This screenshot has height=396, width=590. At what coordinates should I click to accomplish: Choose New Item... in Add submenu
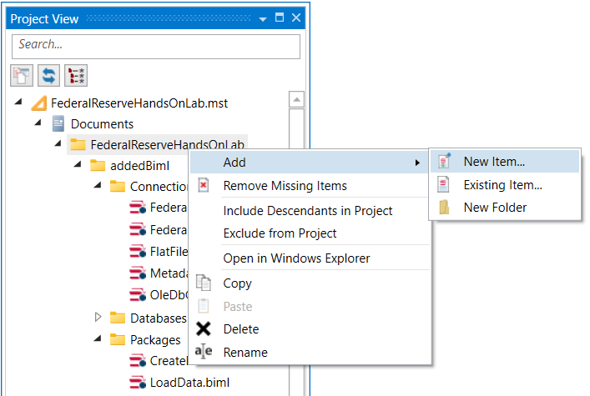(505, 162)
